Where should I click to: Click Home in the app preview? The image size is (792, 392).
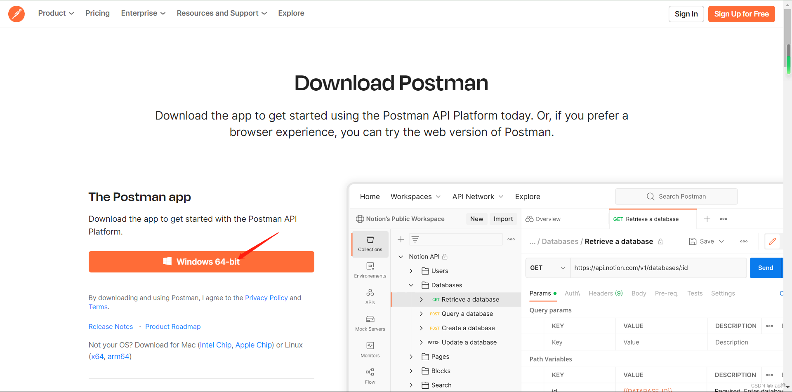pos(370,197)
